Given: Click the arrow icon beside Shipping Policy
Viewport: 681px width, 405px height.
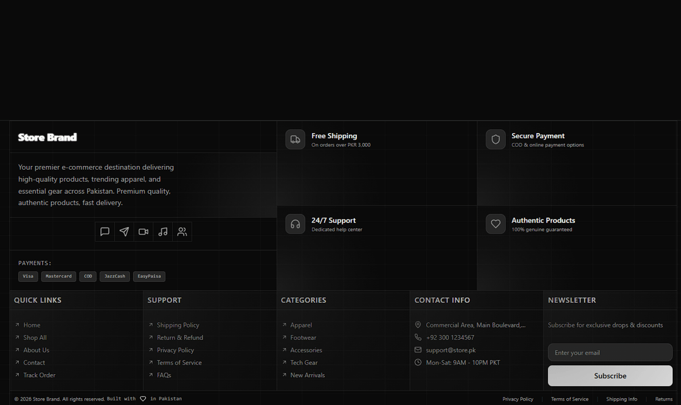Looking at the screenshot, I should pyautogui.click(x=151, y=325).
